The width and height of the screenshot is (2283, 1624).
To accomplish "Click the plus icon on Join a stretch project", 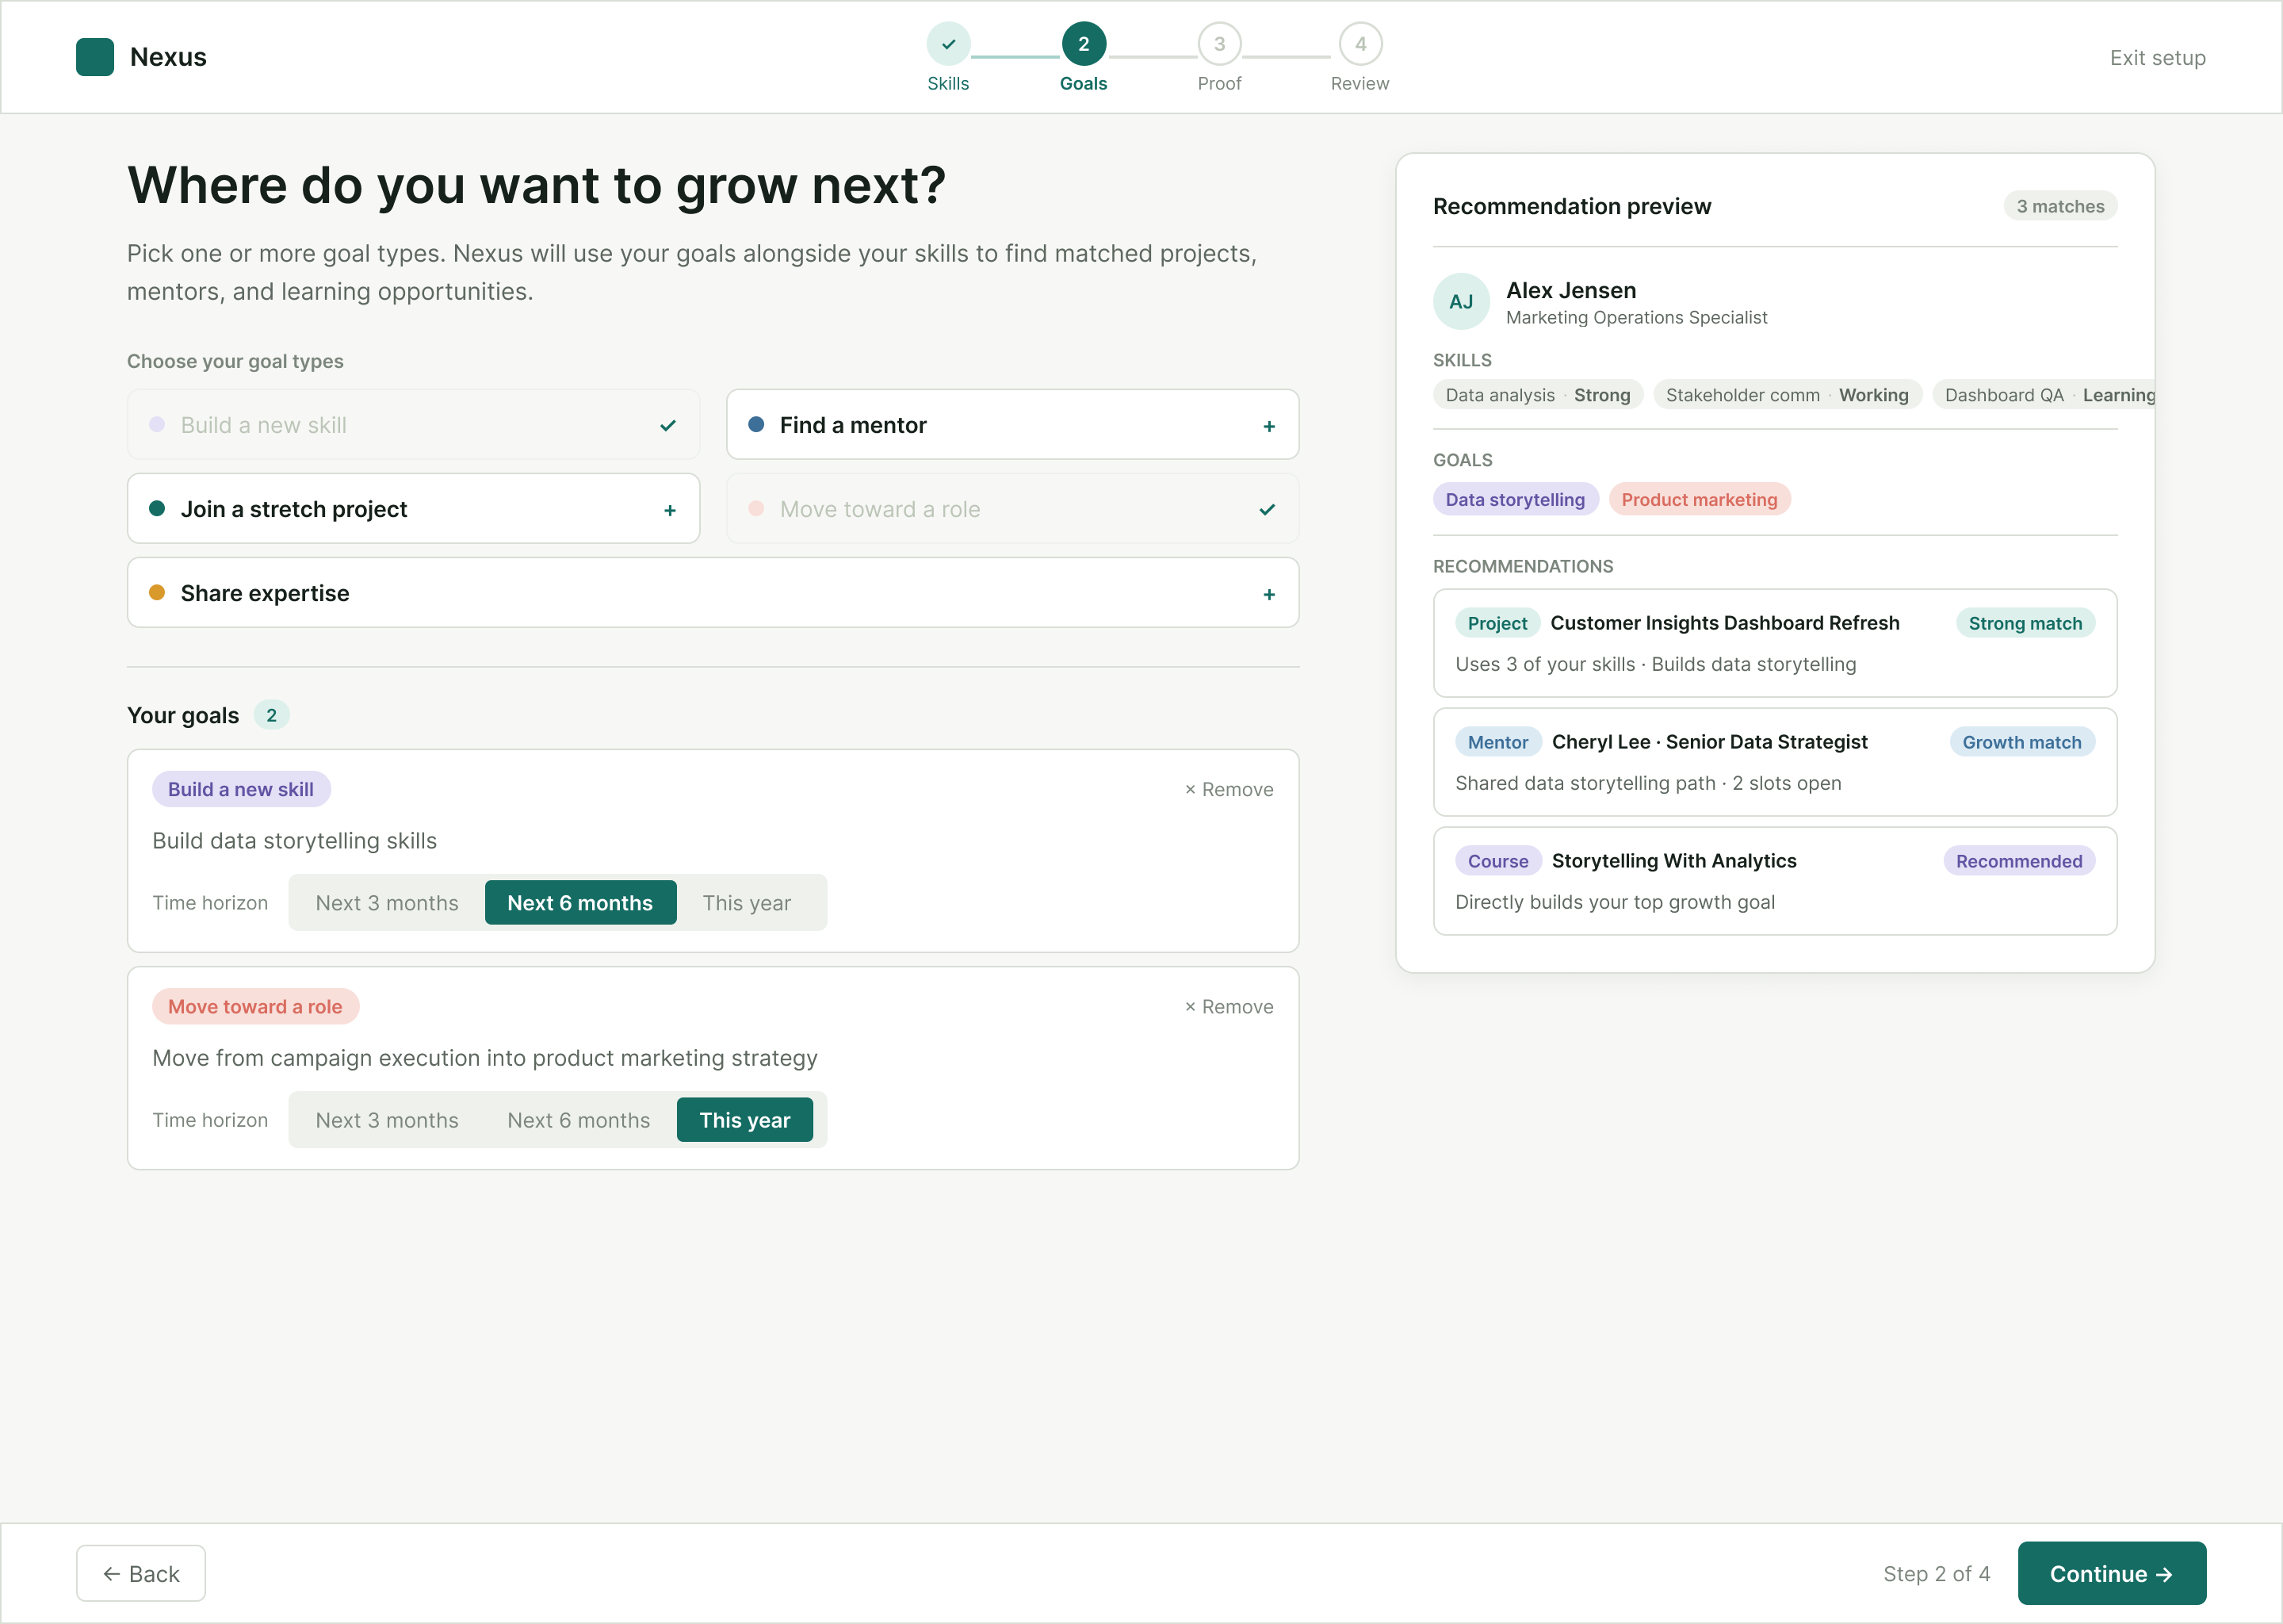I will [x=670, y=510].
